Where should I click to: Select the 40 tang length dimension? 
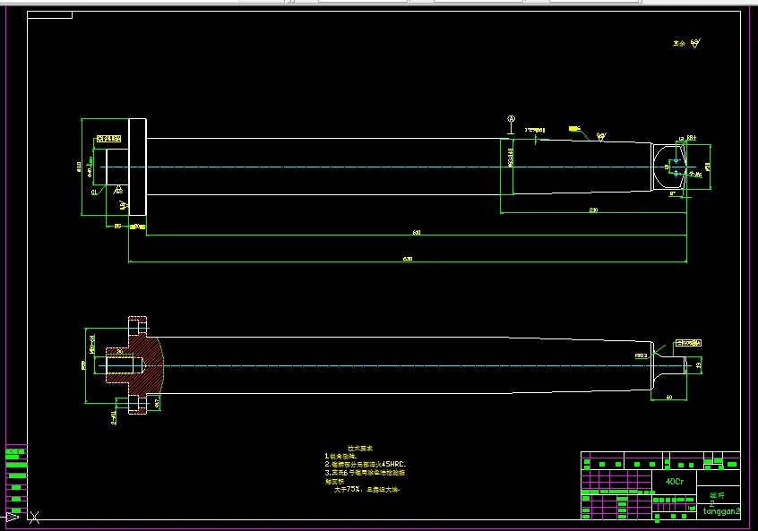point(669,398)
